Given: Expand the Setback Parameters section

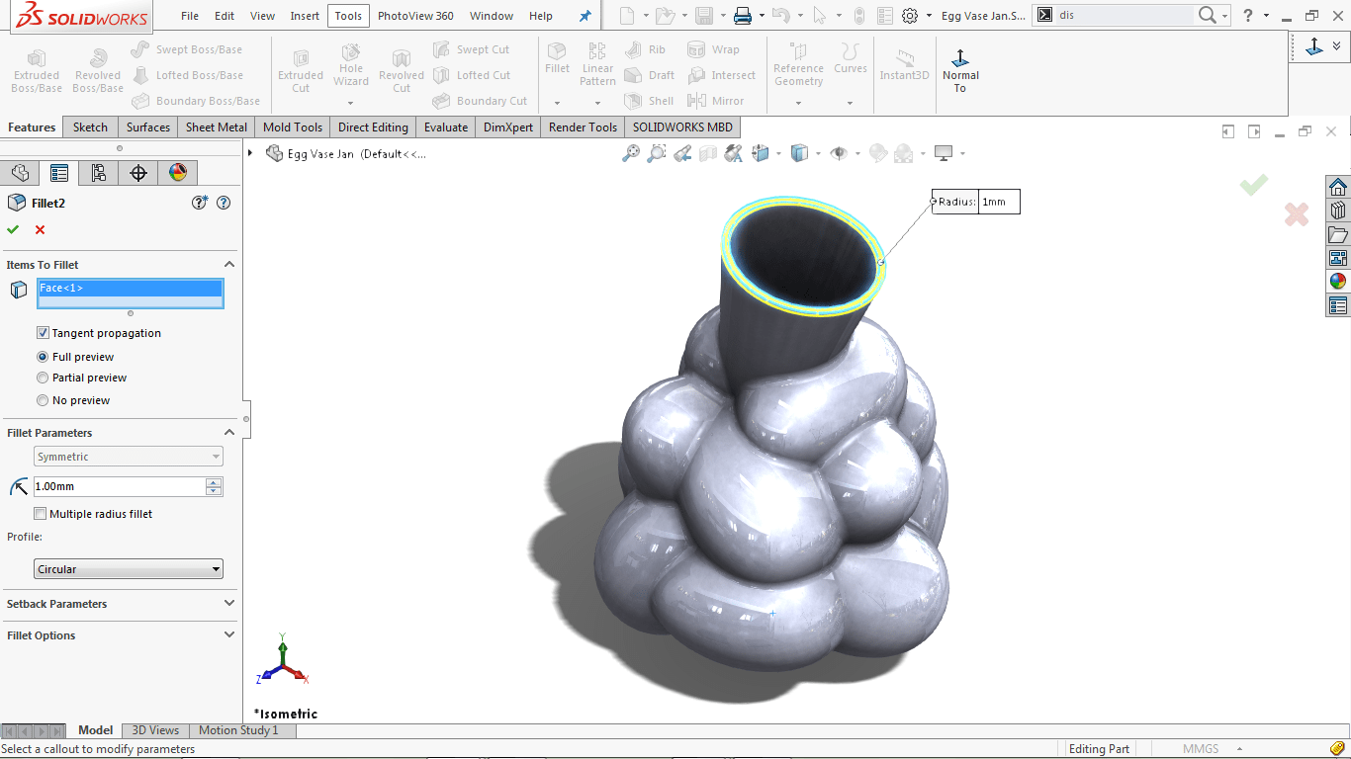Looking at the screenshot, I should [229, 604].
